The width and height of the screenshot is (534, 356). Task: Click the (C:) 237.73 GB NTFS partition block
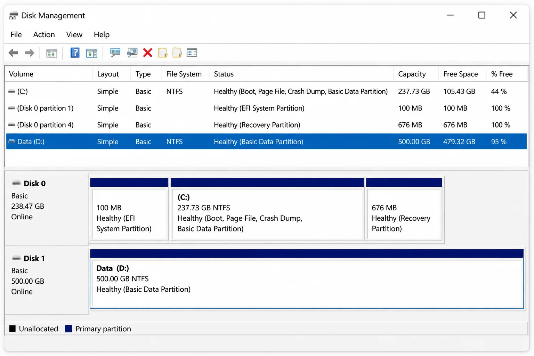click(x=268, y=210)
